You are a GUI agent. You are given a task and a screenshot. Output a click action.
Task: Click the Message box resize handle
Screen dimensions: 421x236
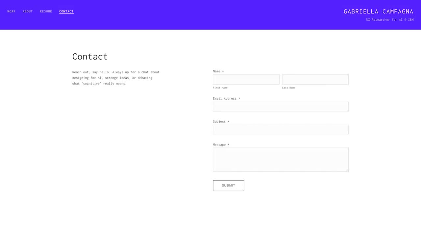(x=347, y=170)
